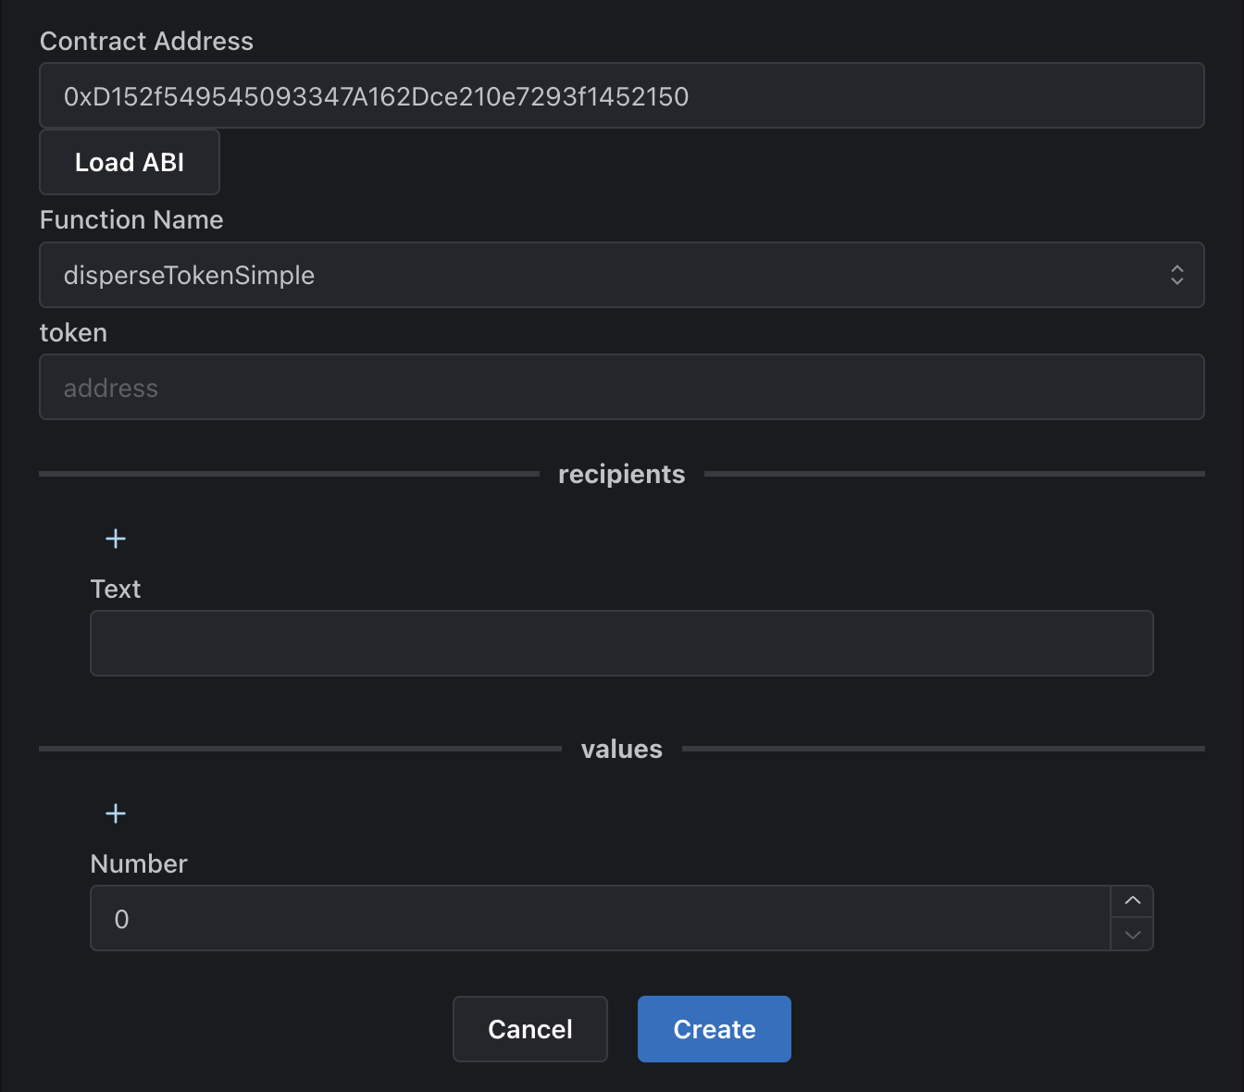Add a new recipients entry with plus icon

(116, 539)
